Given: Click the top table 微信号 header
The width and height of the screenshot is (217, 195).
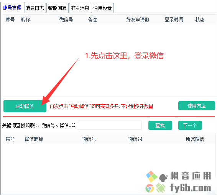Looking at the screenshot, I should tap(66, 20).
